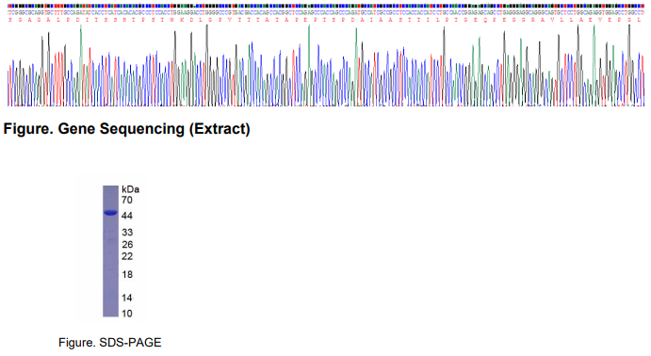Select the 33 marker label next to the gel
This screenshot has width=651, height=356.
(127, 233)
